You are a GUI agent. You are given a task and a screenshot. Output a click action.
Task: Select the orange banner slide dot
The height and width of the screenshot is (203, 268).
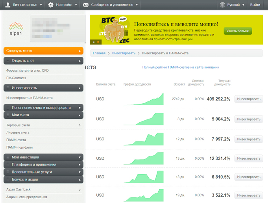[98, 42]
